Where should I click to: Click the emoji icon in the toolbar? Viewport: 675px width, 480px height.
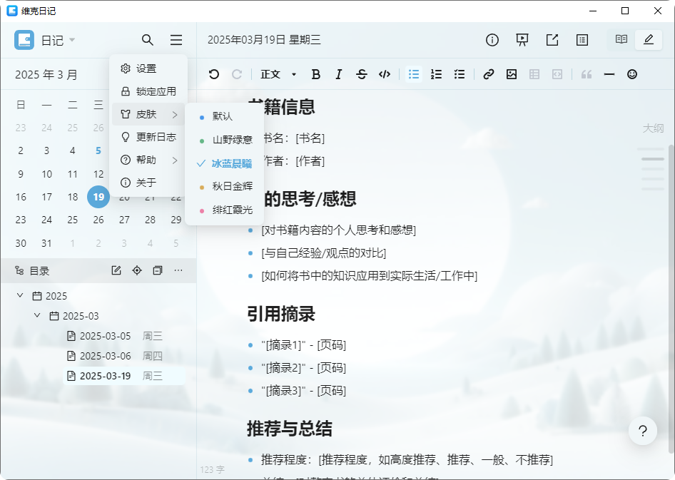pyautogui.click(x=631, y=73)
